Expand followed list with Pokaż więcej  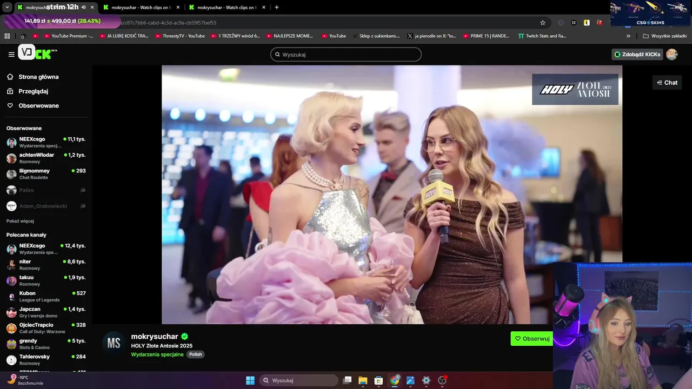20,221
